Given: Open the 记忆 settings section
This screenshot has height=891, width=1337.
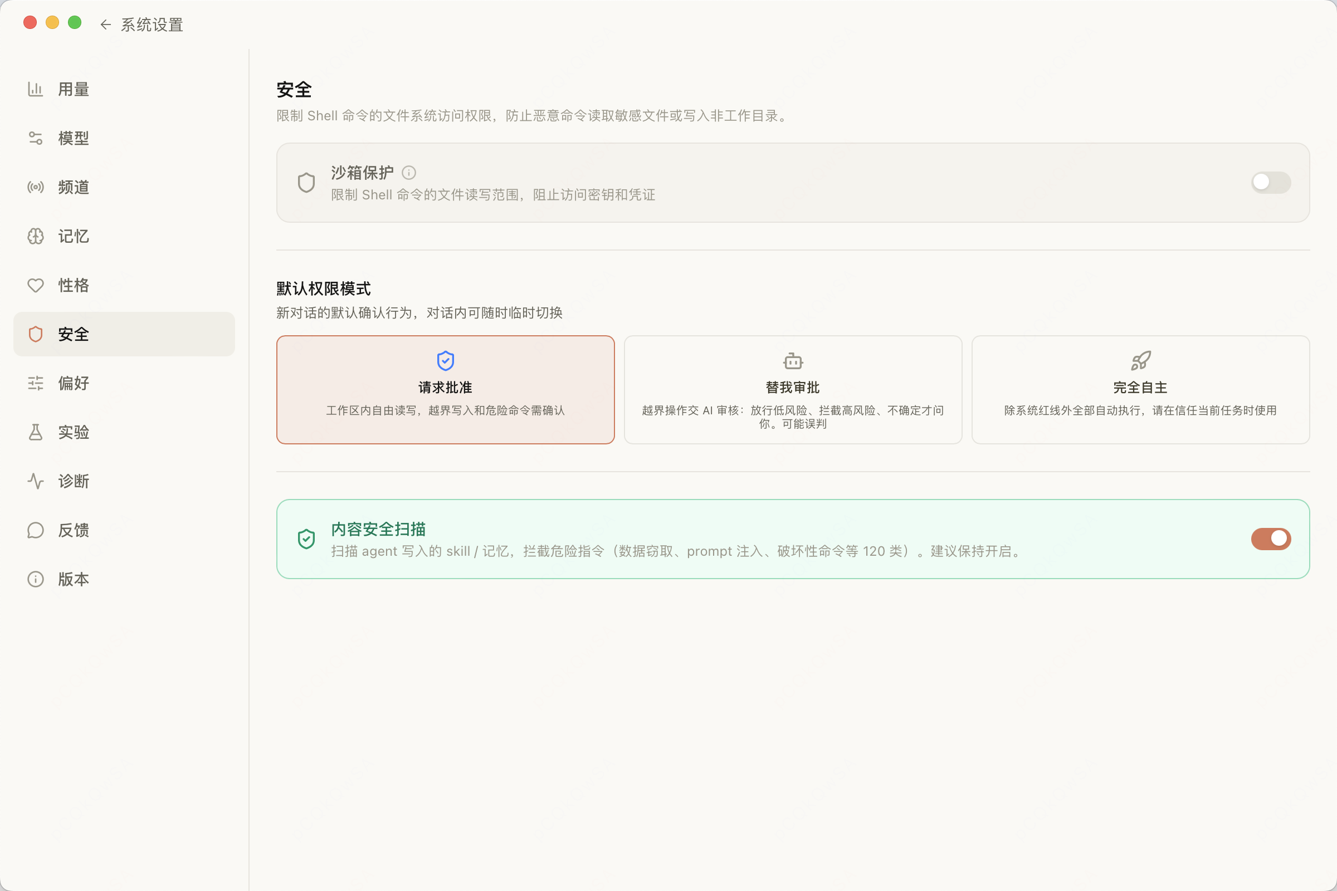Looking at the screenshot, I should 124,236.
